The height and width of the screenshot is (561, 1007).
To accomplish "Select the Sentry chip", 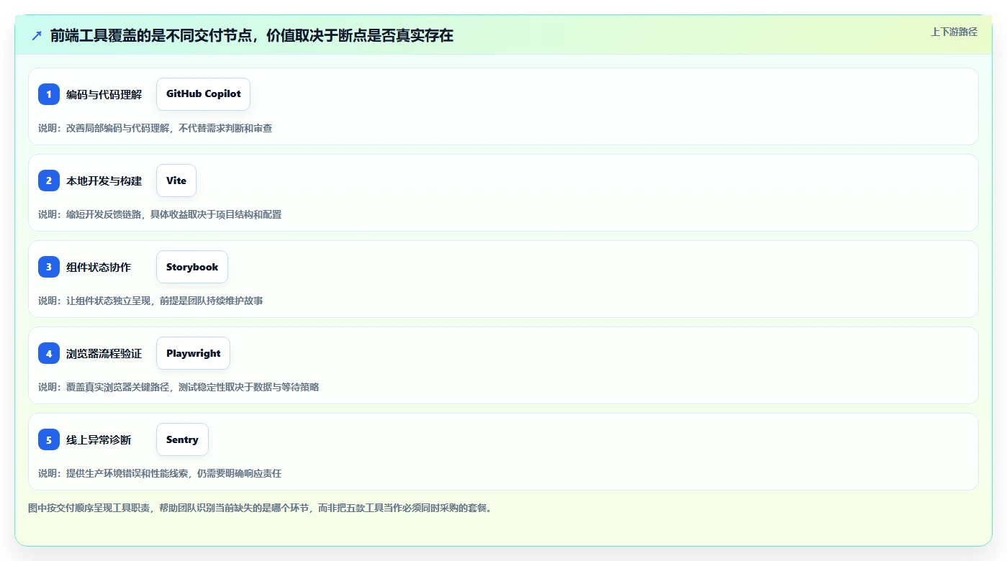I will (182, 439).
